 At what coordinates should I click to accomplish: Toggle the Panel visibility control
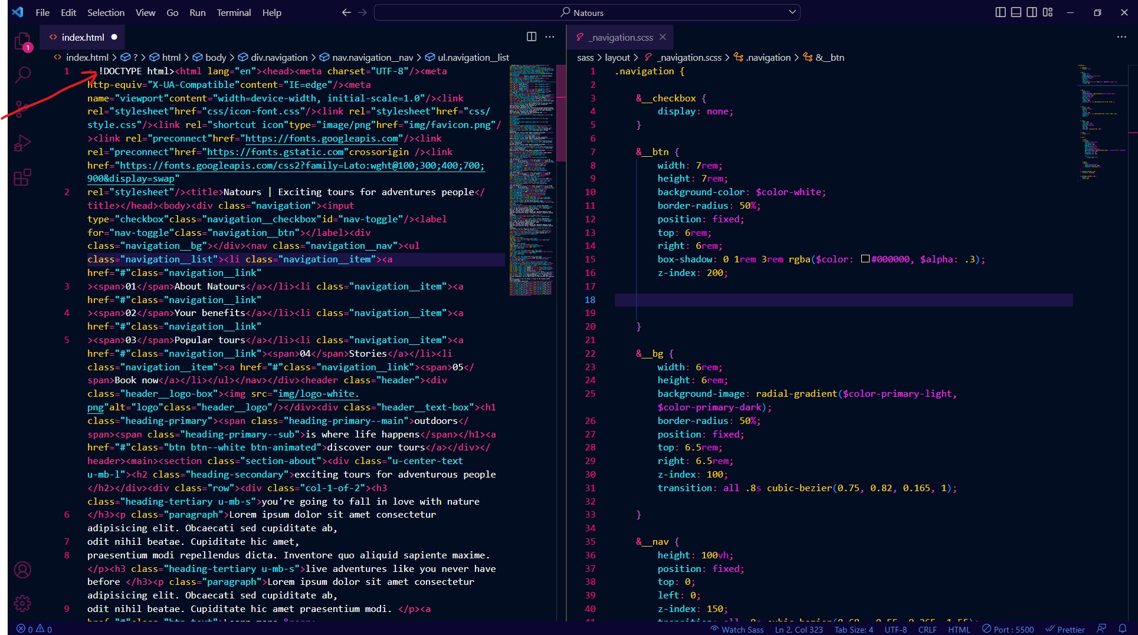point(1016,11)
